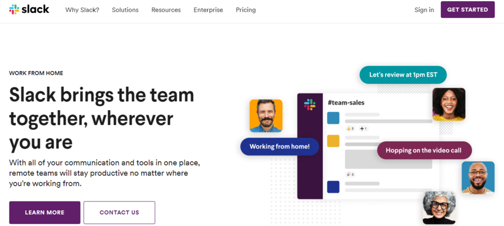Click the Slack logo in the purple sidebar
504x226 pixels.
[310, 105]
